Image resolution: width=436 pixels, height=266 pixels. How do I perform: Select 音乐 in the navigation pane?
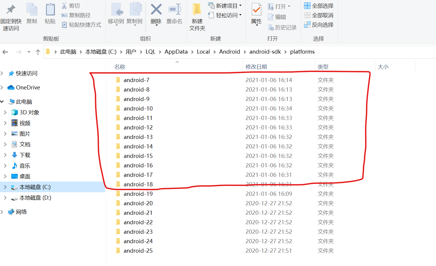(25, 166)
